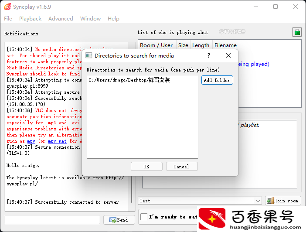Close the Directories to search dialog

(228, 56)
